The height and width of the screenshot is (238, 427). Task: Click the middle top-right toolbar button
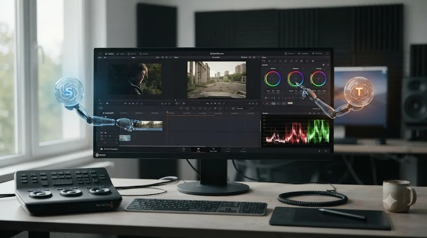pos(303,54)
